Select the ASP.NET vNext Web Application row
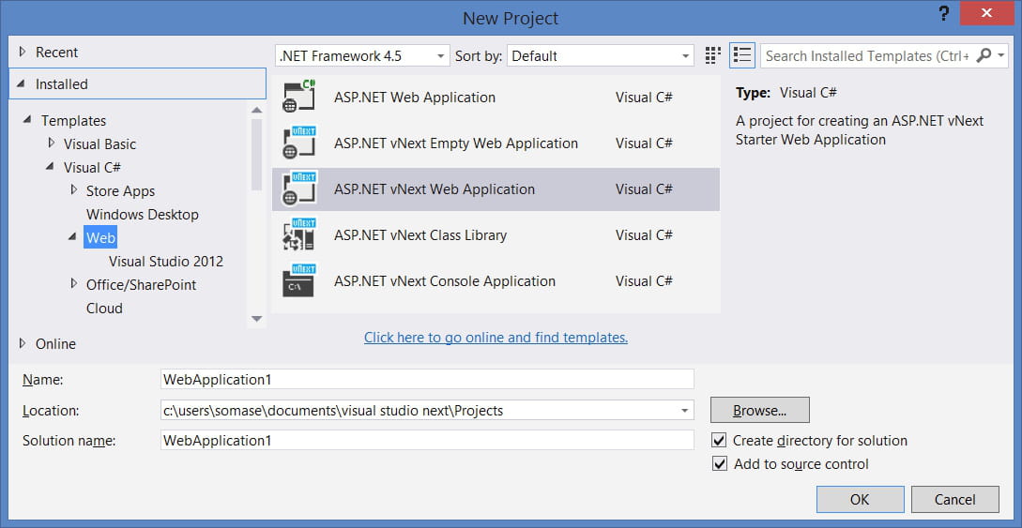Screen dimensions: 1022x528 coord(496,189)
